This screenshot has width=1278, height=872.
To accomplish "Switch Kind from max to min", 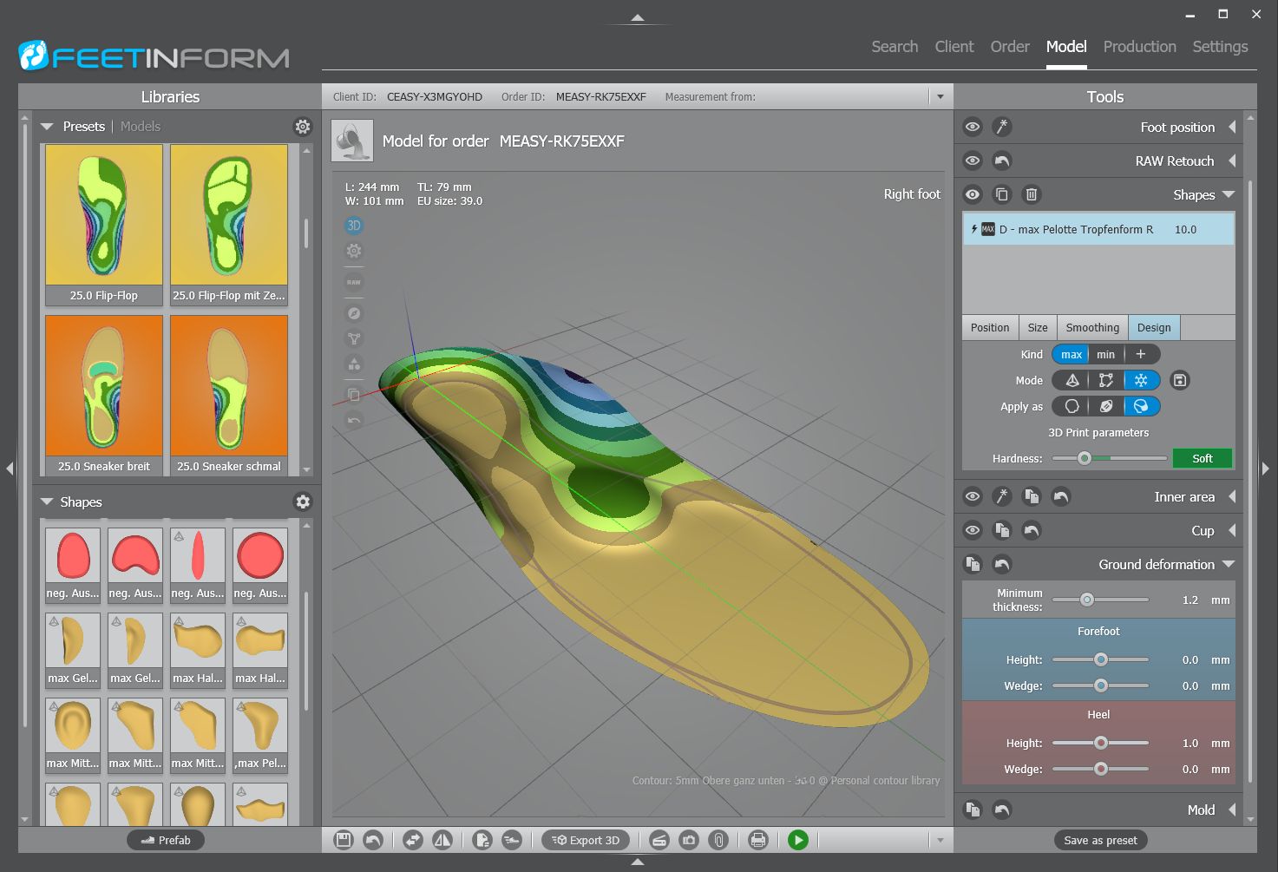I will 1105,354.
